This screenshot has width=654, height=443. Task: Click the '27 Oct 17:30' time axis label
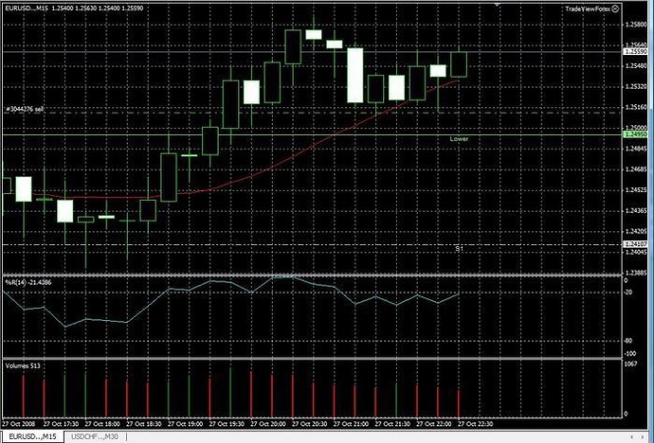click(x=61, y=424)
